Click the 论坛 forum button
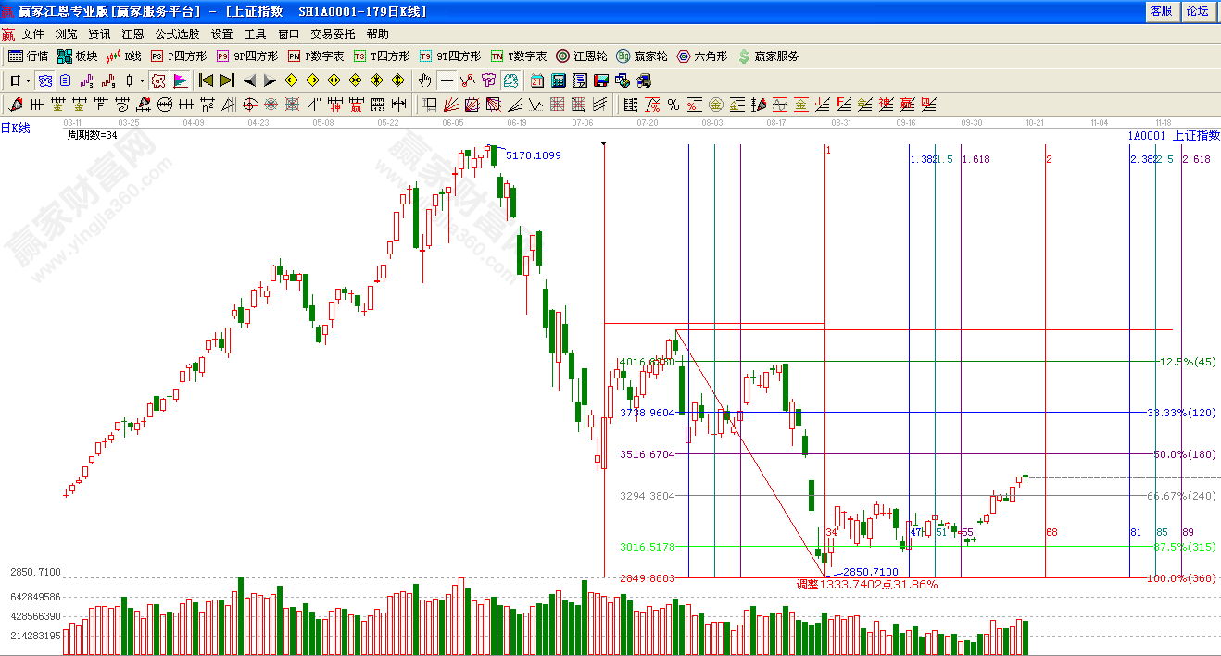 pyautogui.click(x=1198, y=11)
